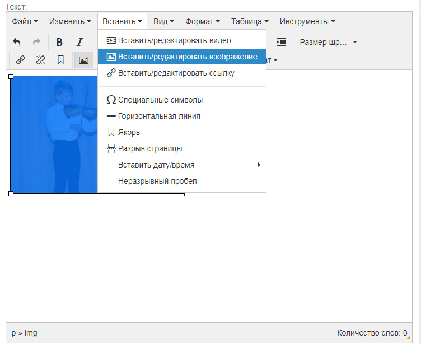Screen dimensions: 421x344
Task: Choose Вставить/редактировать видео
Action: point(182,40)
